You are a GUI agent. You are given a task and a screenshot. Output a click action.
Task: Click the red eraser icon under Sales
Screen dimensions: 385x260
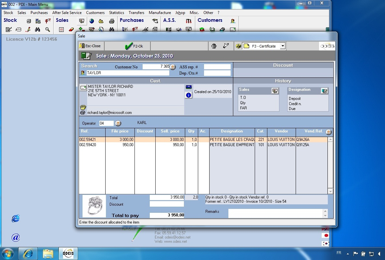click(71, 30)
